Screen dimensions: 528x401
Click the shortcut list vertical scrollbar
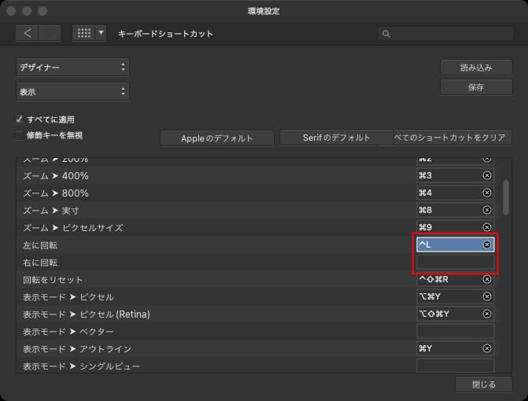click(x=507, y=197)
